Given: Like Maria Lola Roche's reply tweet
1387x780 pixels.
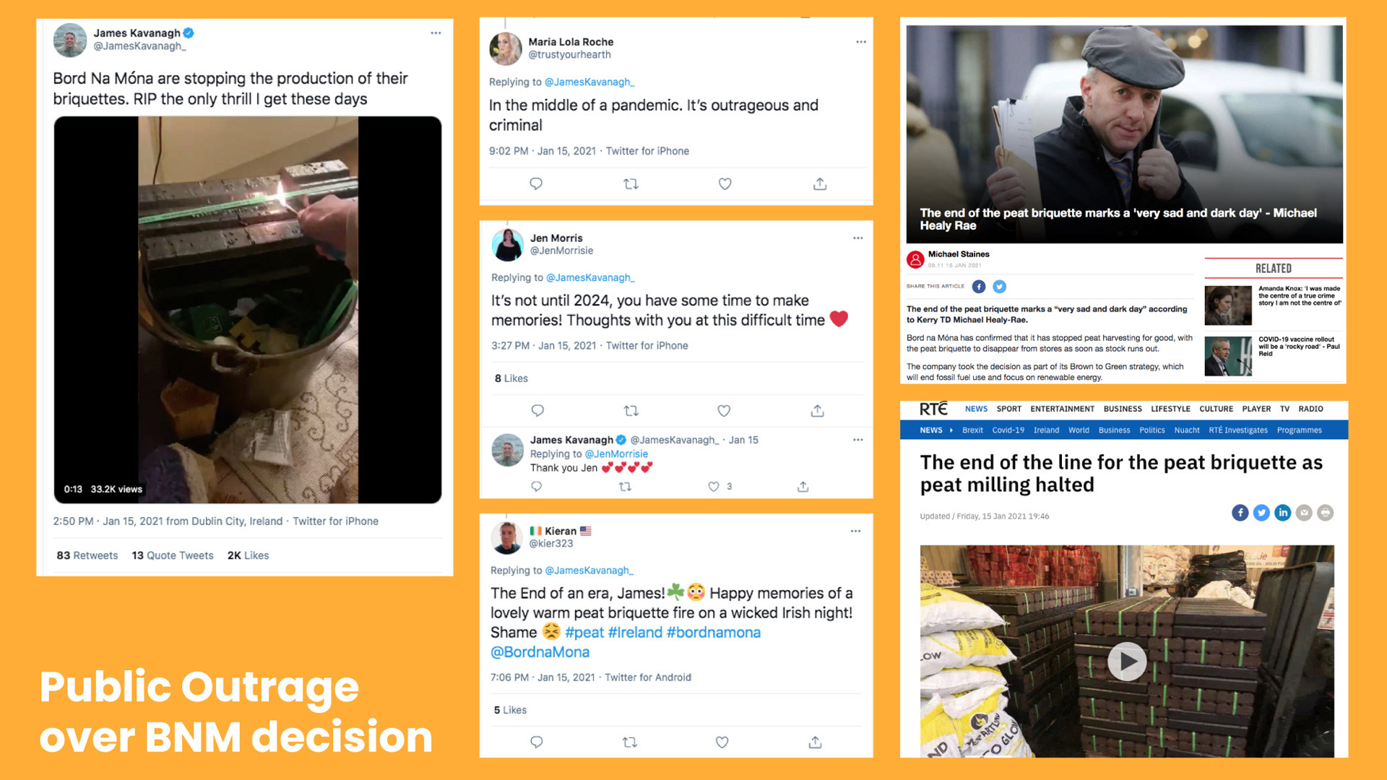Looking at the screenshot, I should pos(725,184).
